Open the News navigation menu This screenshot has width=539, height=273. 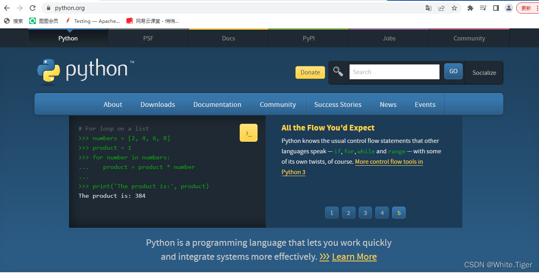click(388, 104)
